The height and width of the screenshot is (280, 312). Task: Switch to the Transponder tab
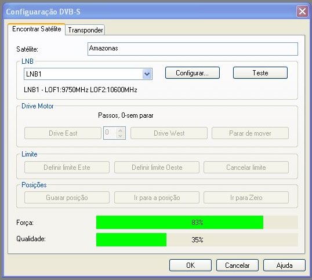point(85,30)
